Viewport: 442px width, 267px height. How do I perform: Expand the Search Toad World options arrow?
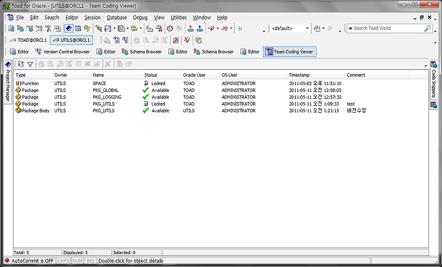(x=351, y=28)
